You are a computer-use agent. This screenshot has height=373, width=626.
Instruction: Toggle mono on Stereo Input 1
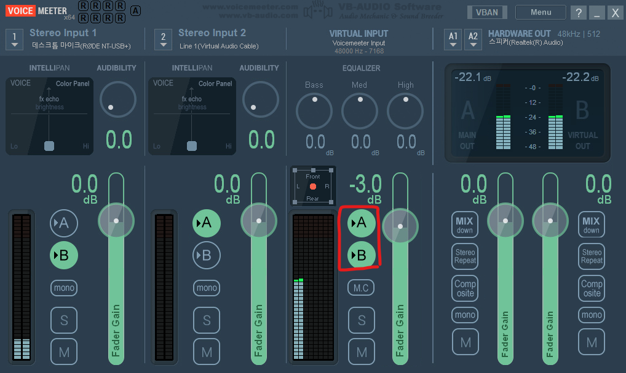point(64,288)
